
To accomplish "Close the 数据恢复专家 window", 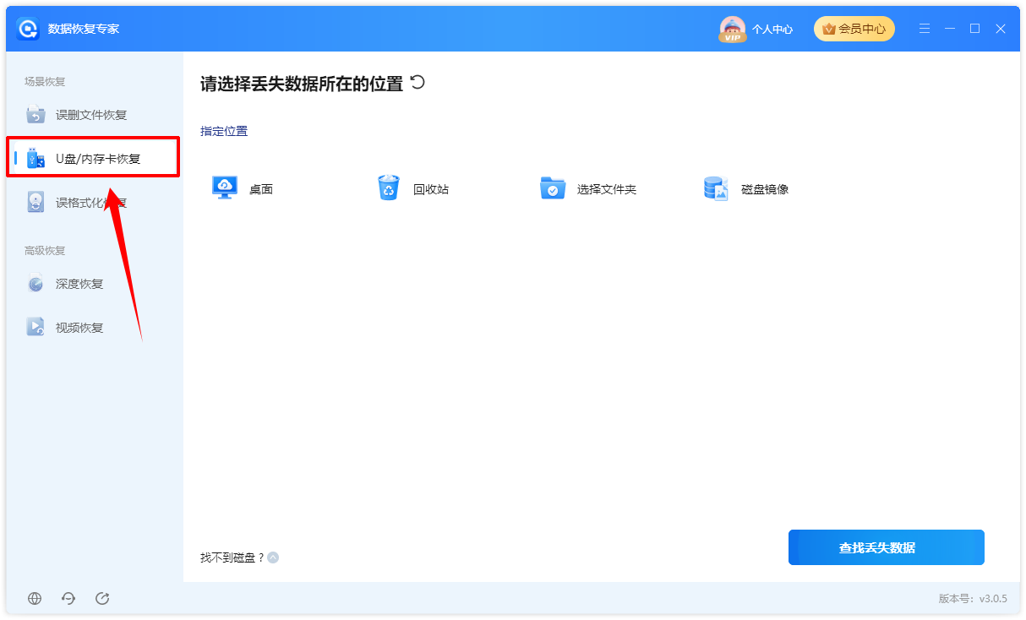I will (1001, 29).
